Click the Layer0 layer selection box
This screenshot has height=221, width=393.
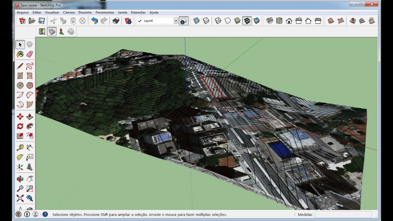[x=158, y=21]
